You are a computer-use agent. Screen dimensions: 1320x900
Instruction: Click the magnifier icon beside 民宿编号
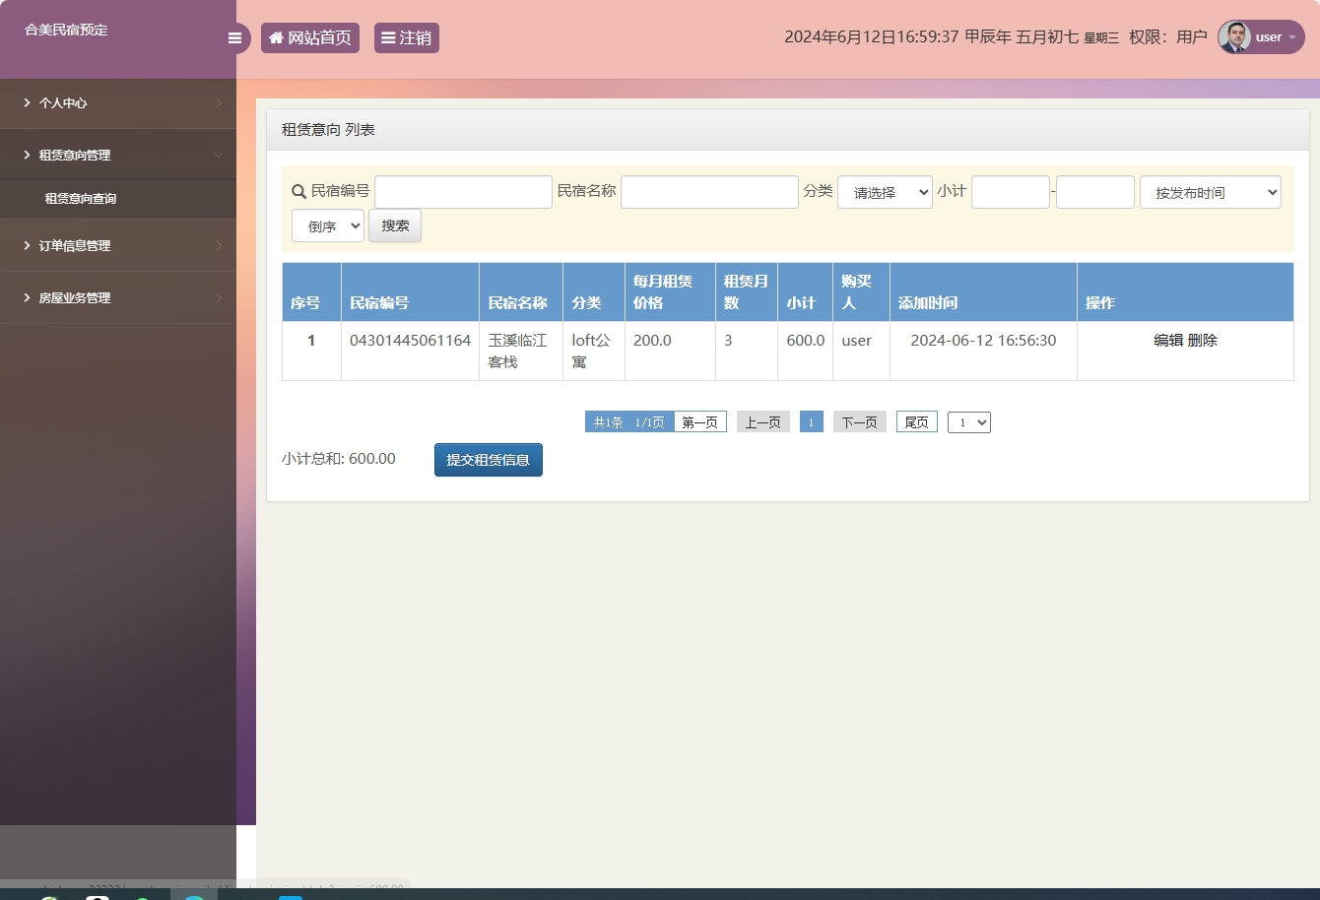tap(298, 192)
